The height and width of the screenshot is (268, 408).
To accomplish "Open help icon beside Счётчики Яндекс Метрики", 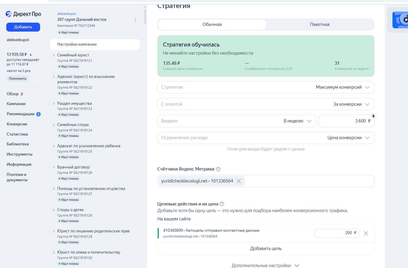I will pos(218,169).
